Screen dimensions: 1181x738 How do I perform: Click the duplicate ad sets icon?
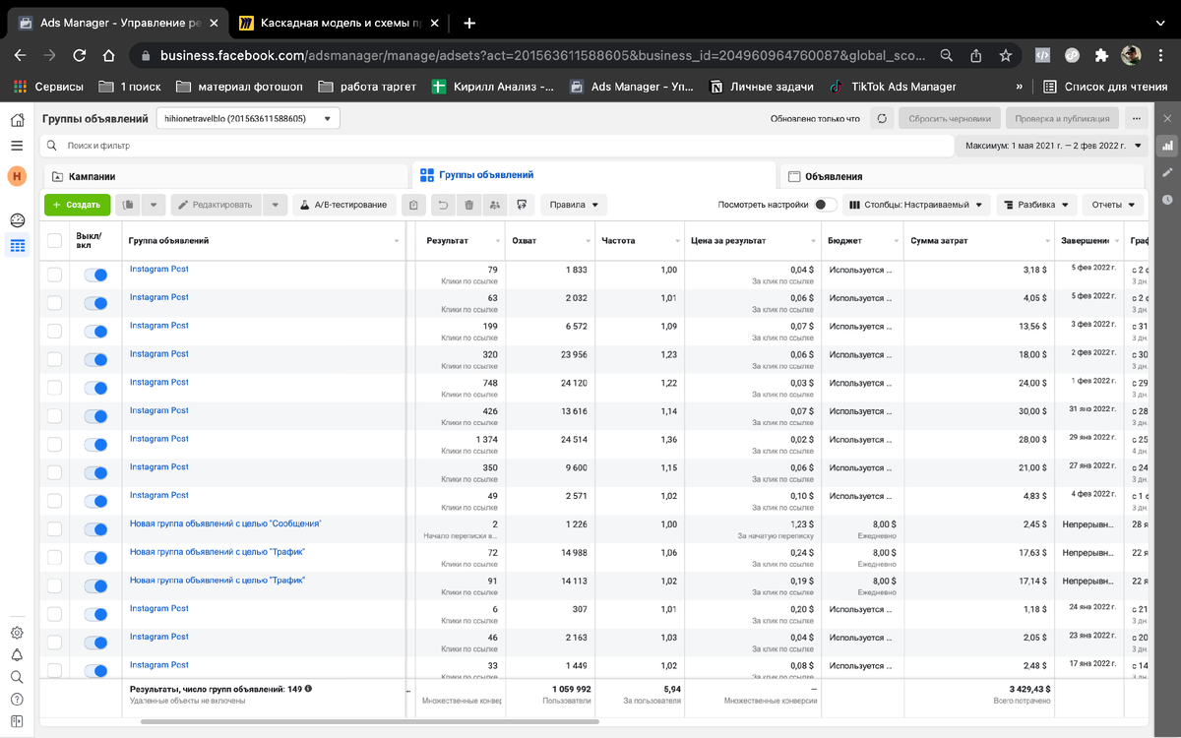tap(128, 205)
